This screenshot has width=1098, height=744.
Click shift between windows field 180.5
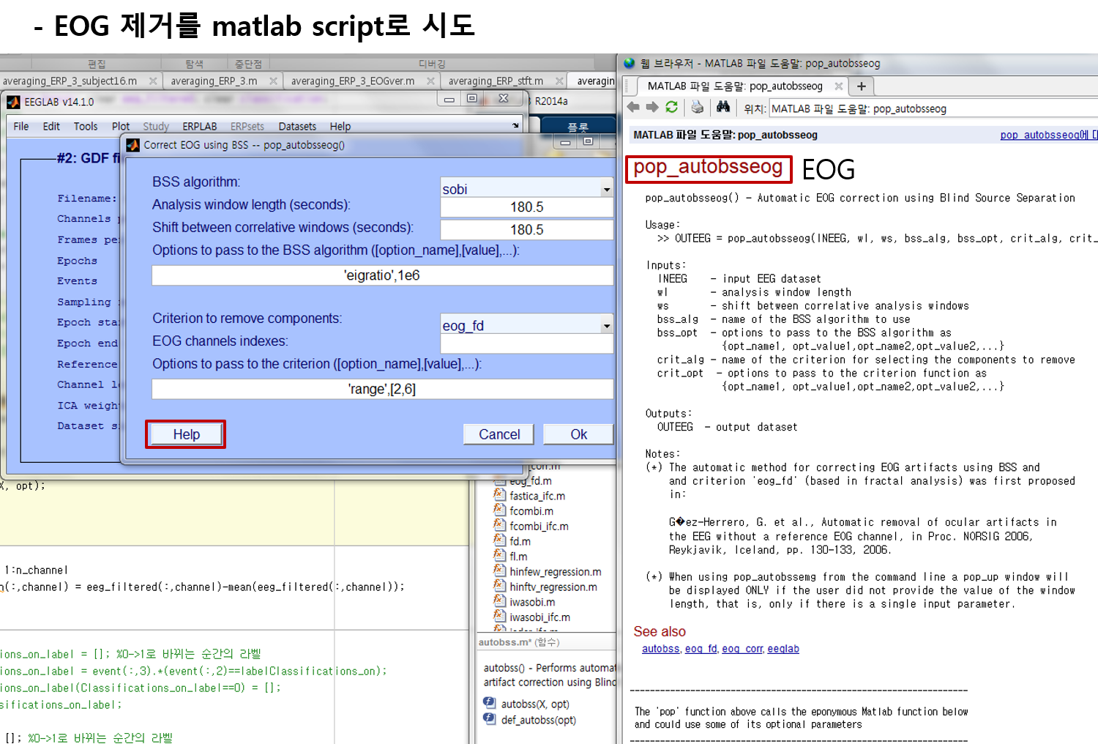pos(526,230)
